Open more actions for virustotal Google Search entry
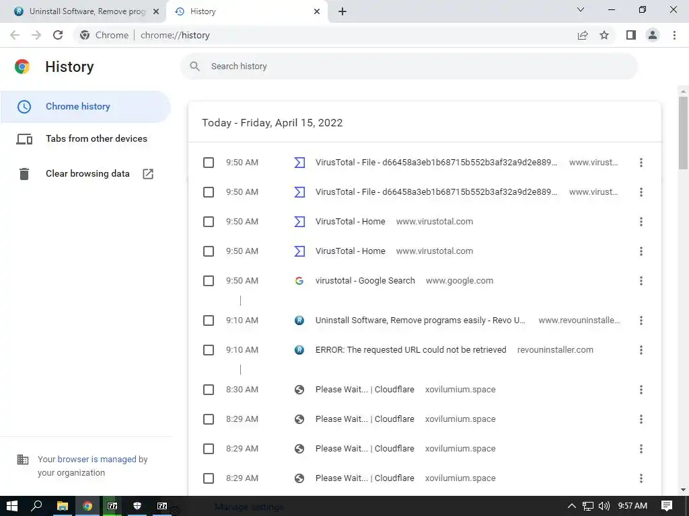Viewport: 689px width, 516px height. pyautogui.click(x=641, y=281)
